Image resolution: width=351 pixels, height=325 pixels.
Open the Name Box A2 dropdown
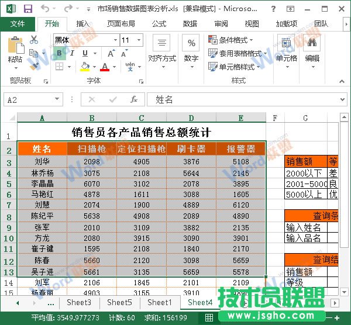click(57, 99)
